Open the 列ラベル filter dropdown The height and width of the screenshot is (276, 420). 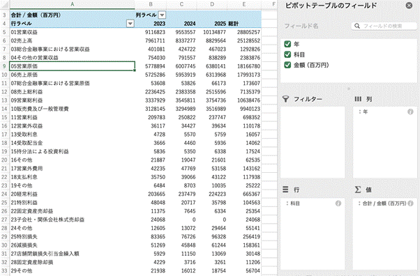(x=162, y=15)
